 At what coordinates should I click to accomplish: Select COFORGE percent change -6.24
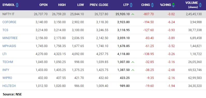click(x=171, y=22)
